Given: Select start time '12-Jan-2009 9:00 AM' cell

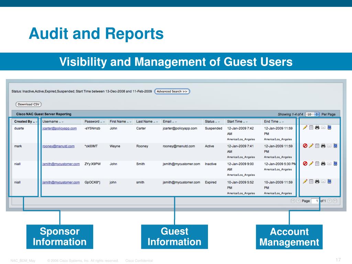Looking at the screenshot, I should pyautogui.click(x=240, y=167).
